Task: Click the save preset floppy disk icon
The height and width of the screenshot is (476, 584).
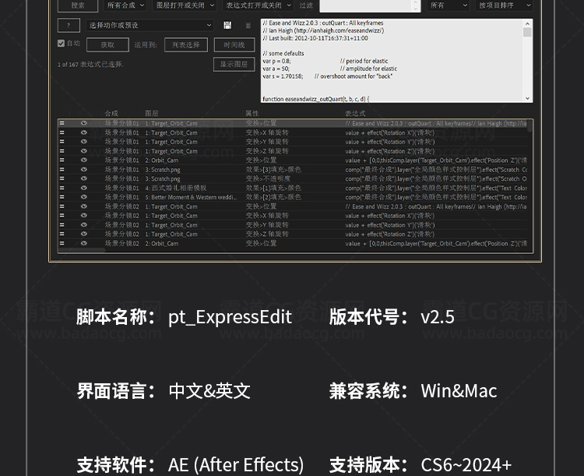Action: coord(227,25)
